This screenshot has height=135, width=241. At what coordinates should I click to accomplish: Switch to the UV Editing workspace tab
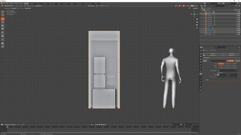tap(45, 3)
